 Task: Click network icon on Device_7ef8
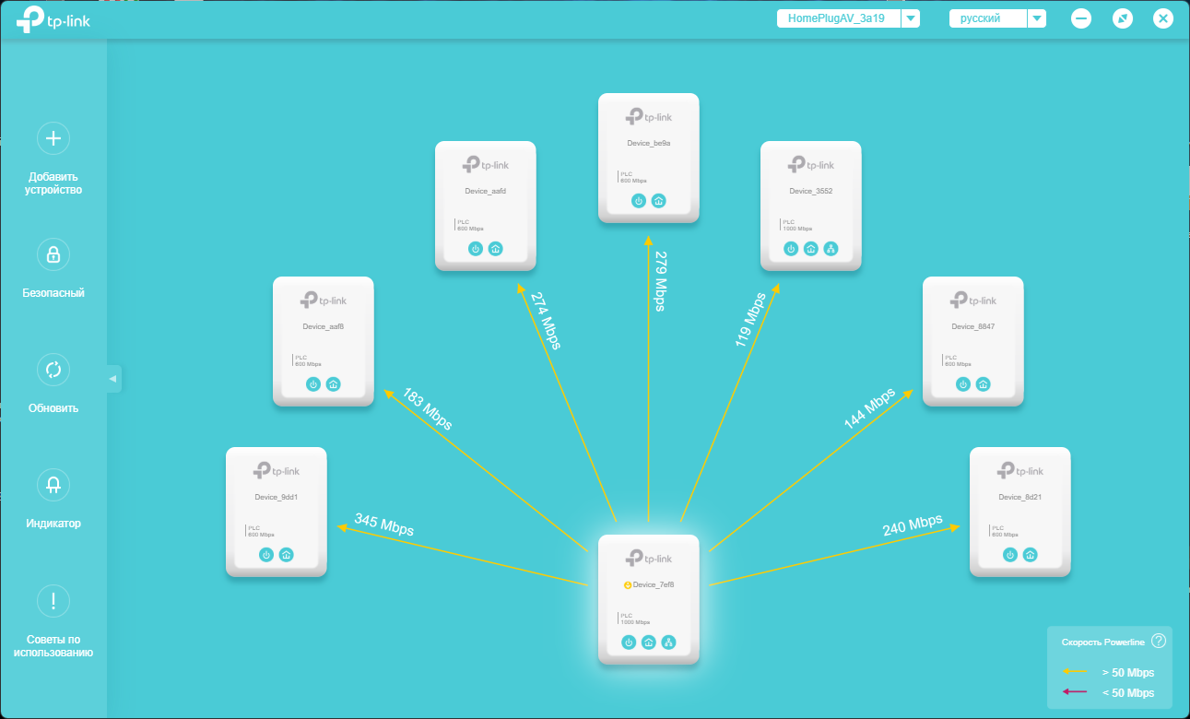tap(669, 642)
